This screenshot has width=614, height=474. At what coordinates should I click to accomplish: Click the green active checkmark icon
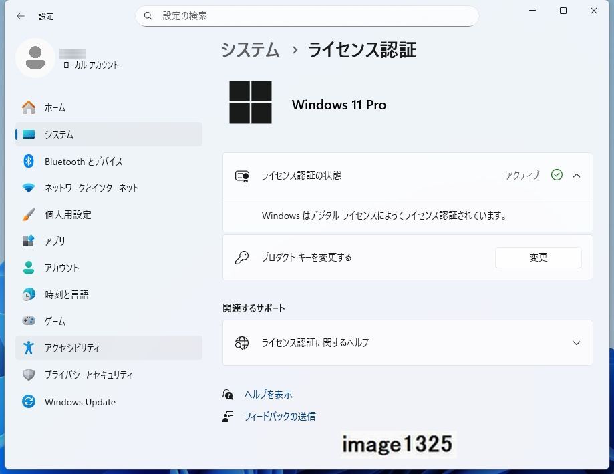coord(557,174)
